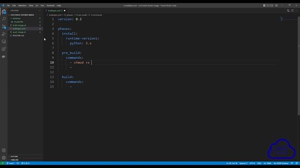Open the View menu

click(x=31, y=6)
